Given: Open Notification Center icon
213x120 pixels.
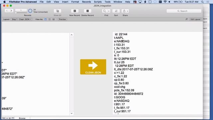Looking at the screenshot, I should (208, 2).
